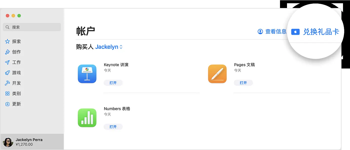The height and width of the screenshot is (150, 350).
Task: Click 兑换礼品卡 link
Action: point(321,32)
